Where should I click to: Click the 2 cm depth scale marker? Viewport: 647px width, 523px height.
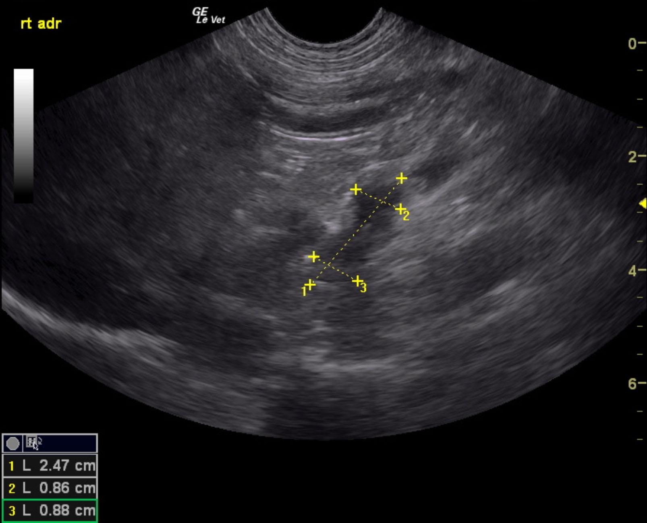pyautogui.click(x=633, y=157)
